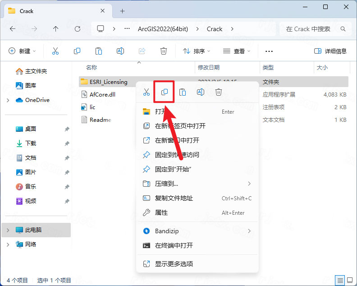Click the Paste icon in the toolbar
Screen dimensions: 357x286
click(x=99, y=51)
